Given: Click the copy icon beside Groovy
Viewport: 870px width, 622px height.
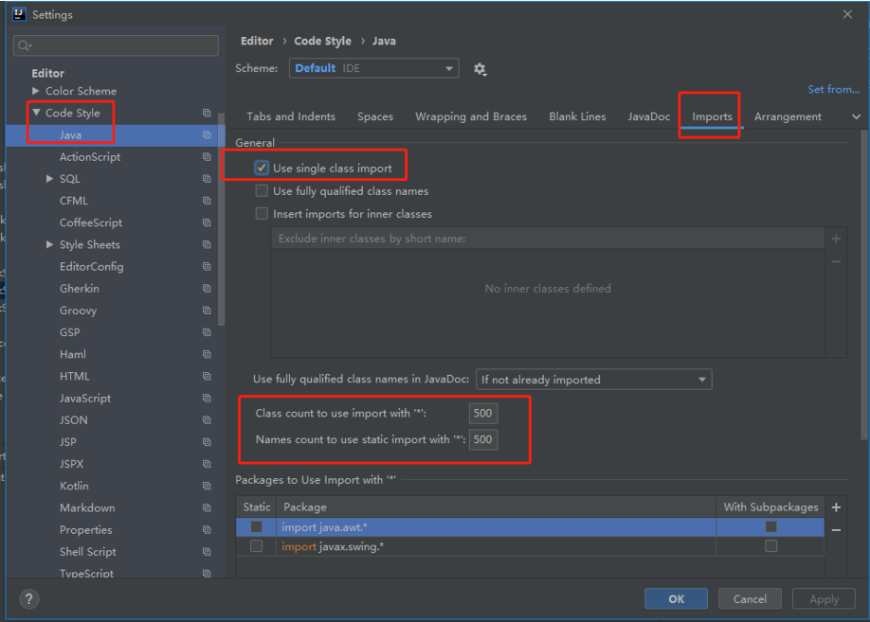Looking at the screenshot, I should (207, 311).
